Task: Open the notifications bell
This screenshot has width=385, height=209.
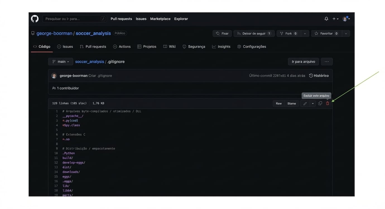Action: click(x=326, y=19)
